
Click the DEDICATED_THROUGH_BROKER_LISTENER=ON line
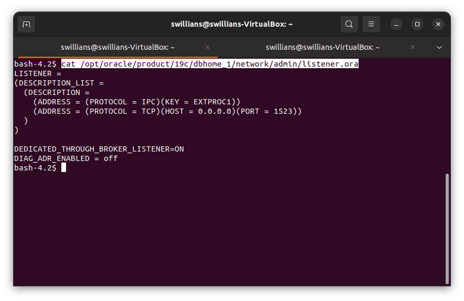99,149
